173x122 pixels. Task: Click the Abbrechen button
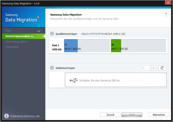click(158, 115)
